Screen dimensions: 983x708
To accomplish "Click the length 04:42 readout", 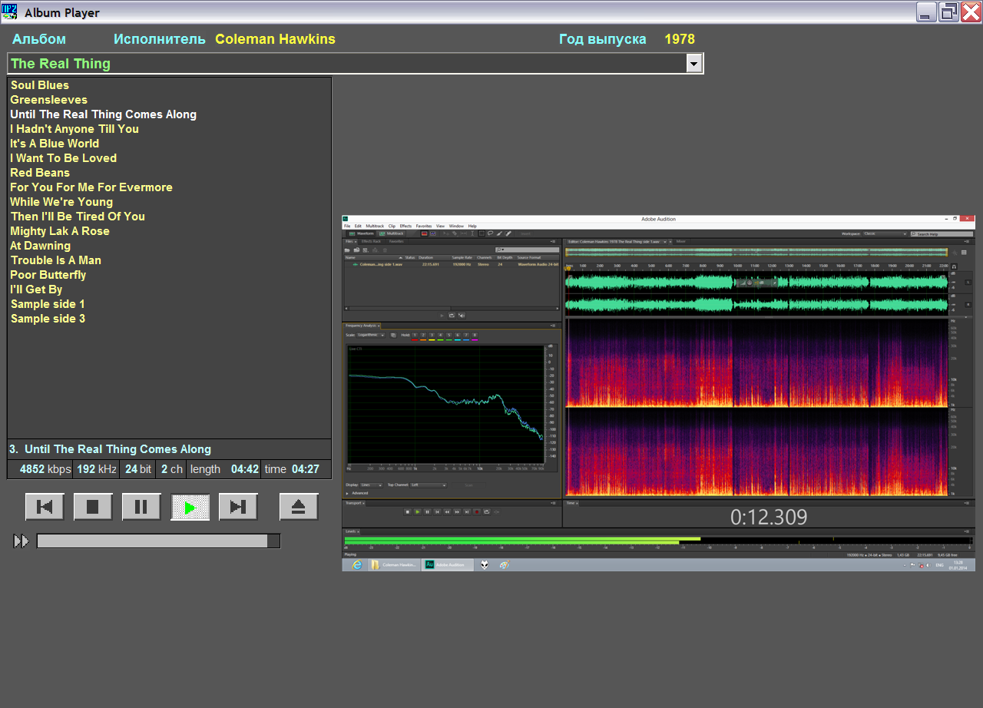I will pos(224,469).
